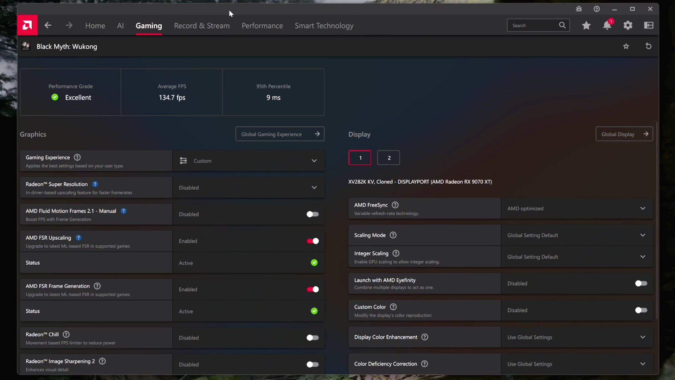The width and height of the screenshot is (675, 380).
Task: Open the bug report tool
Action: [579, 9]
